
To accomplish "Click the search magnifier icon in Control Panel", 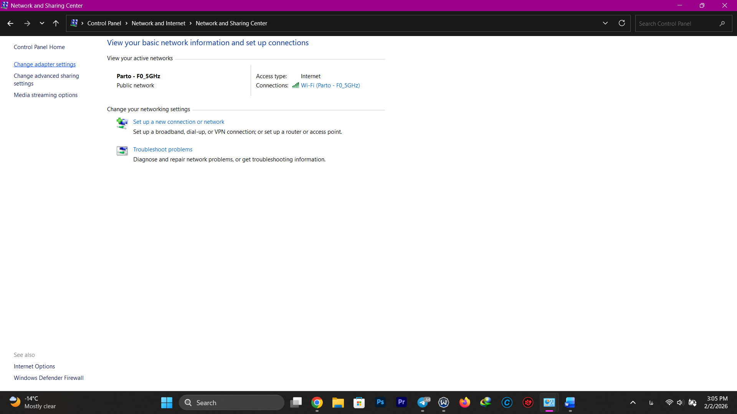I will point(722,23).
